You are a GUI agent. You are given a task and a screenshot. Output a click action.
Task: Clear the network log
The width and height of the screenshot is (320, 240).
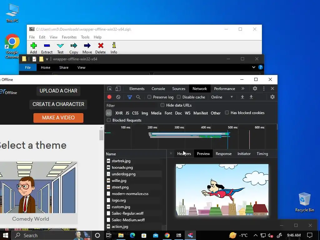pyautogui.click(x=118, y=97)
